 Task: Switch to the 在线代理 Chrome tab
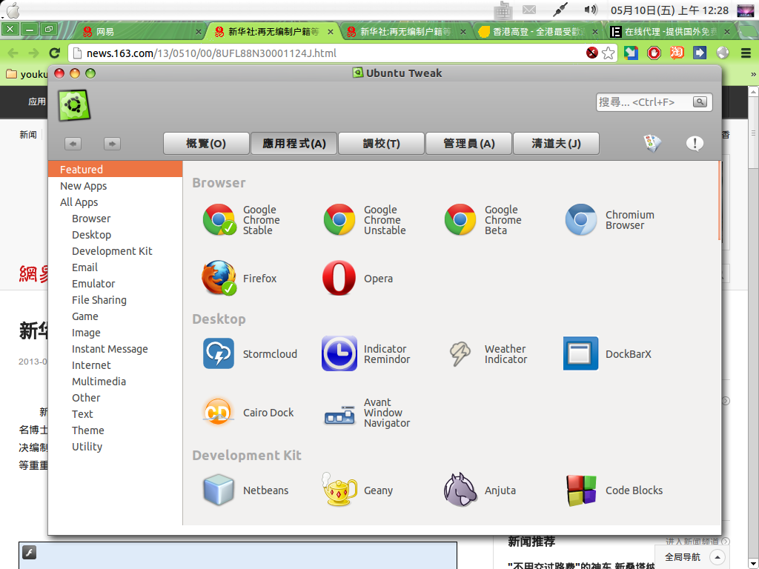click(670, 31)
